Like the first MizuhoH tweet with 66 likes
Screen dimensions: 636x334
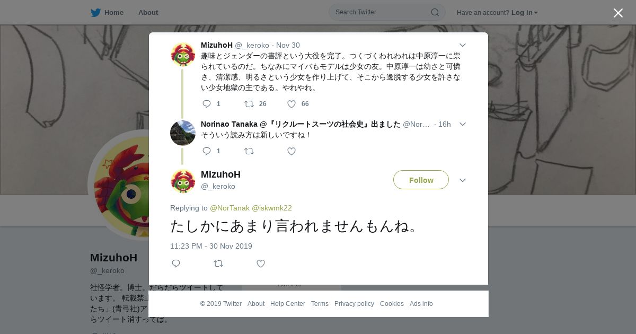click(x=291, y=104)
